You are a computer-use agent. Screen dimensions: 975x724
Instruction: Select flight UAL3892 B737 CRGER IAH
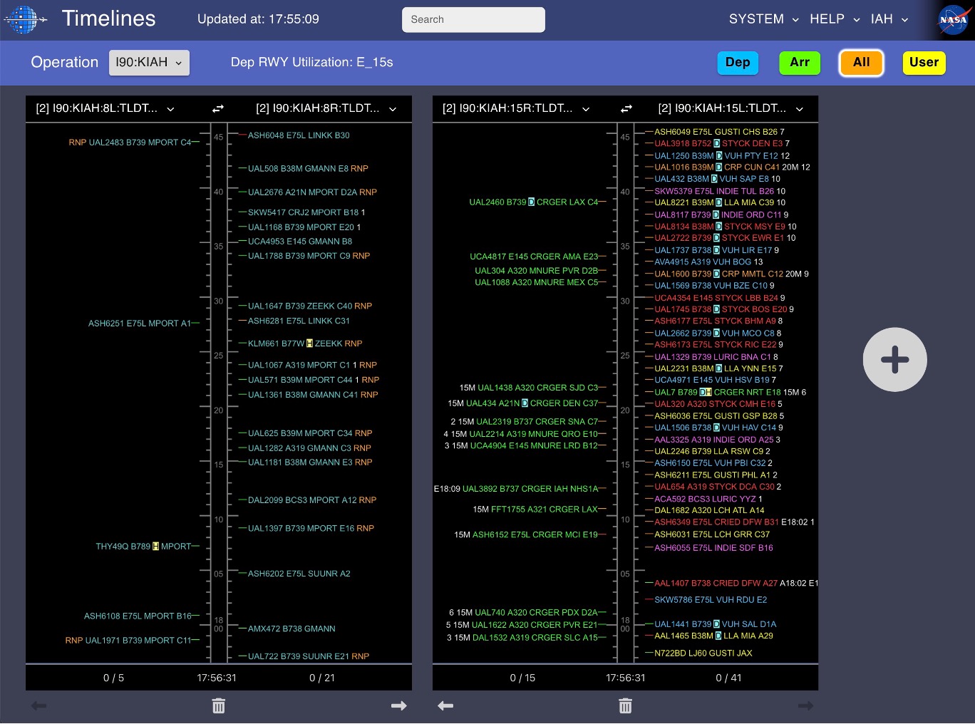click(516, 489)
